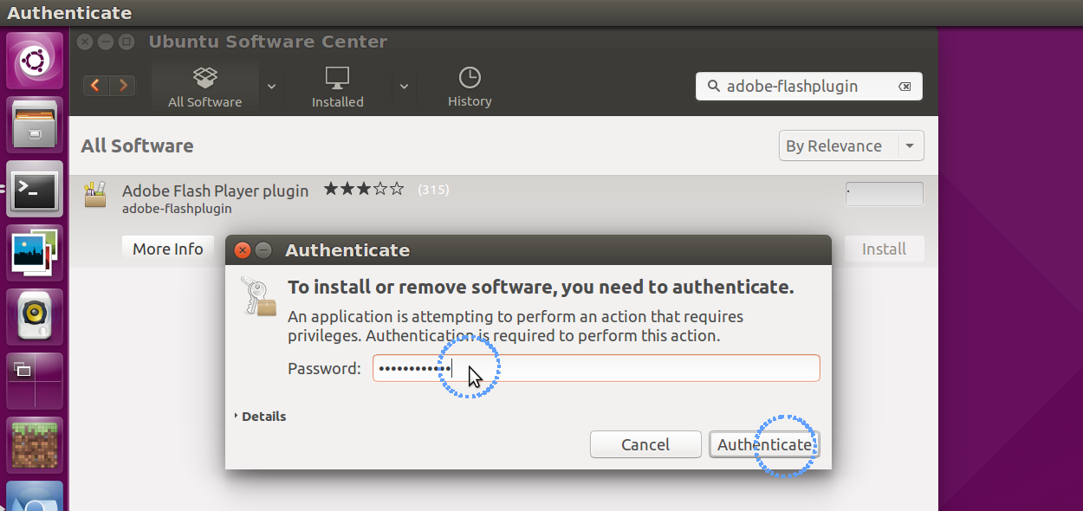Open the Files manager from the dock
Image resolution: width=1083 pixels, height=511 pixels.
(36, 124)
